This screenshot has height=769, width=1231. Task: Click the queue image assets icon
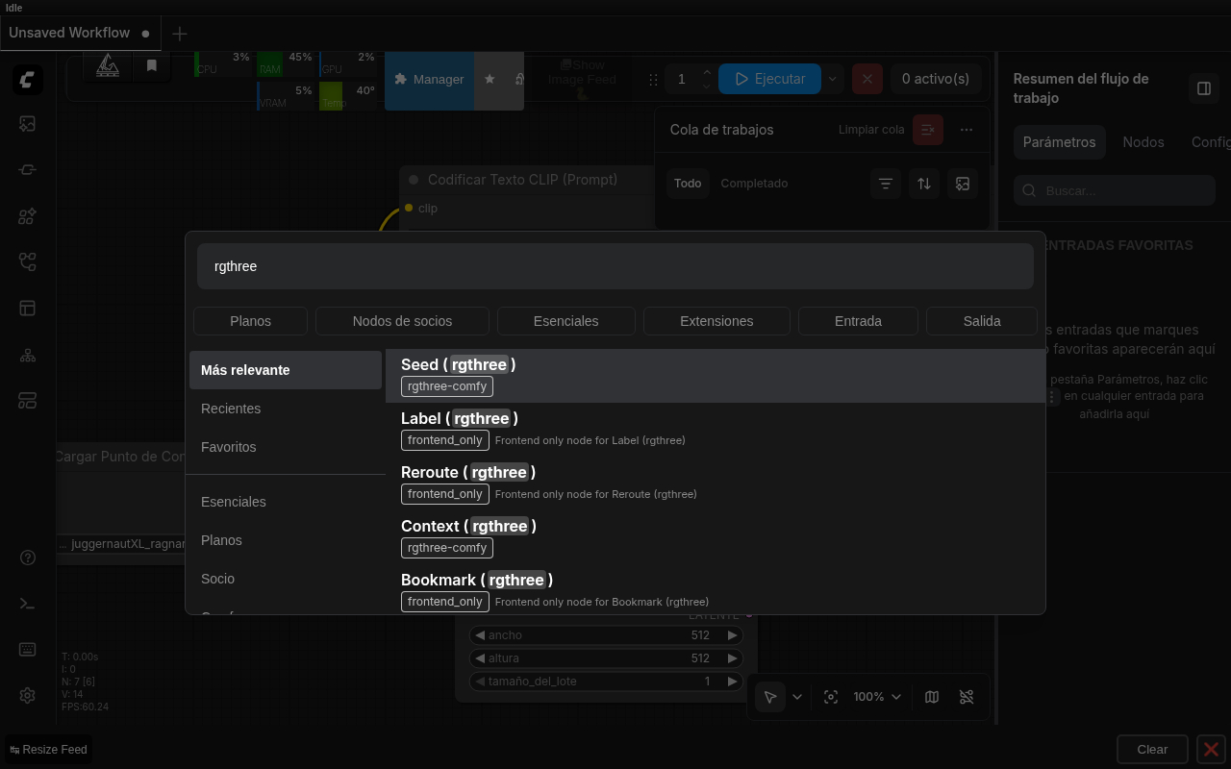click(x=963, y=184)
